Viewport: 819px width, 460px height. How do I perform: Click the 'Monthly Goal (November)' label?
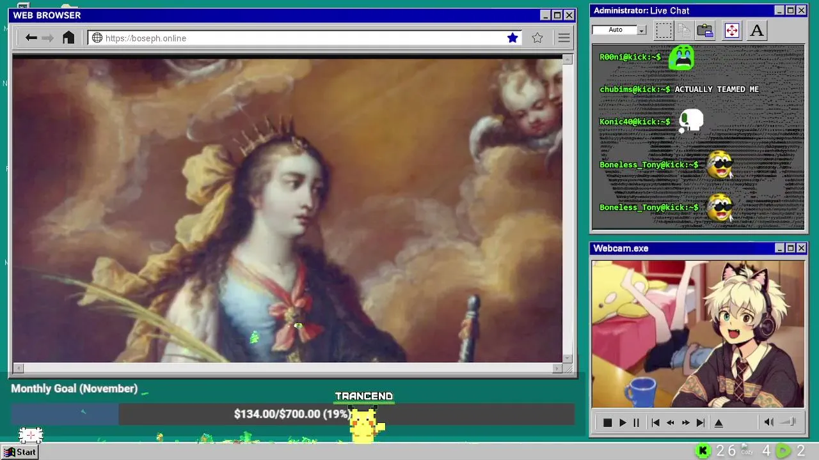point(74,388)
